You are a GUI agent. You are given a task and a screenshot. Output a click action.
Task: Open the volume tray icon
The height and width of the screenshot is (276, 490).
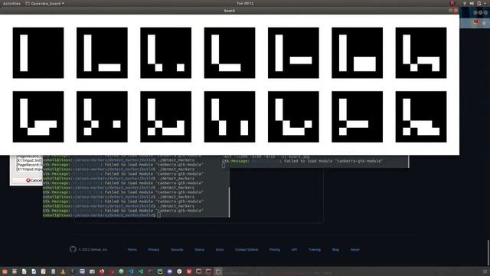472,3
